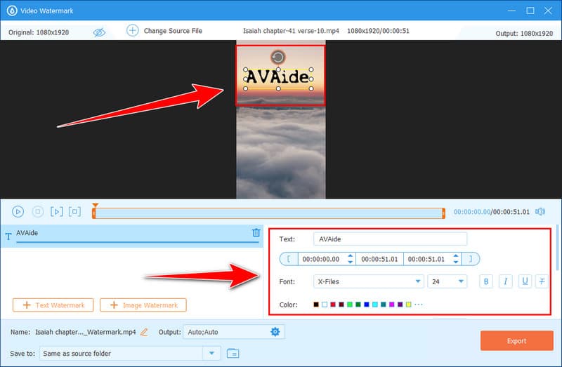Browse output folder with folder icon
The image size is (562, 367).
233,354
